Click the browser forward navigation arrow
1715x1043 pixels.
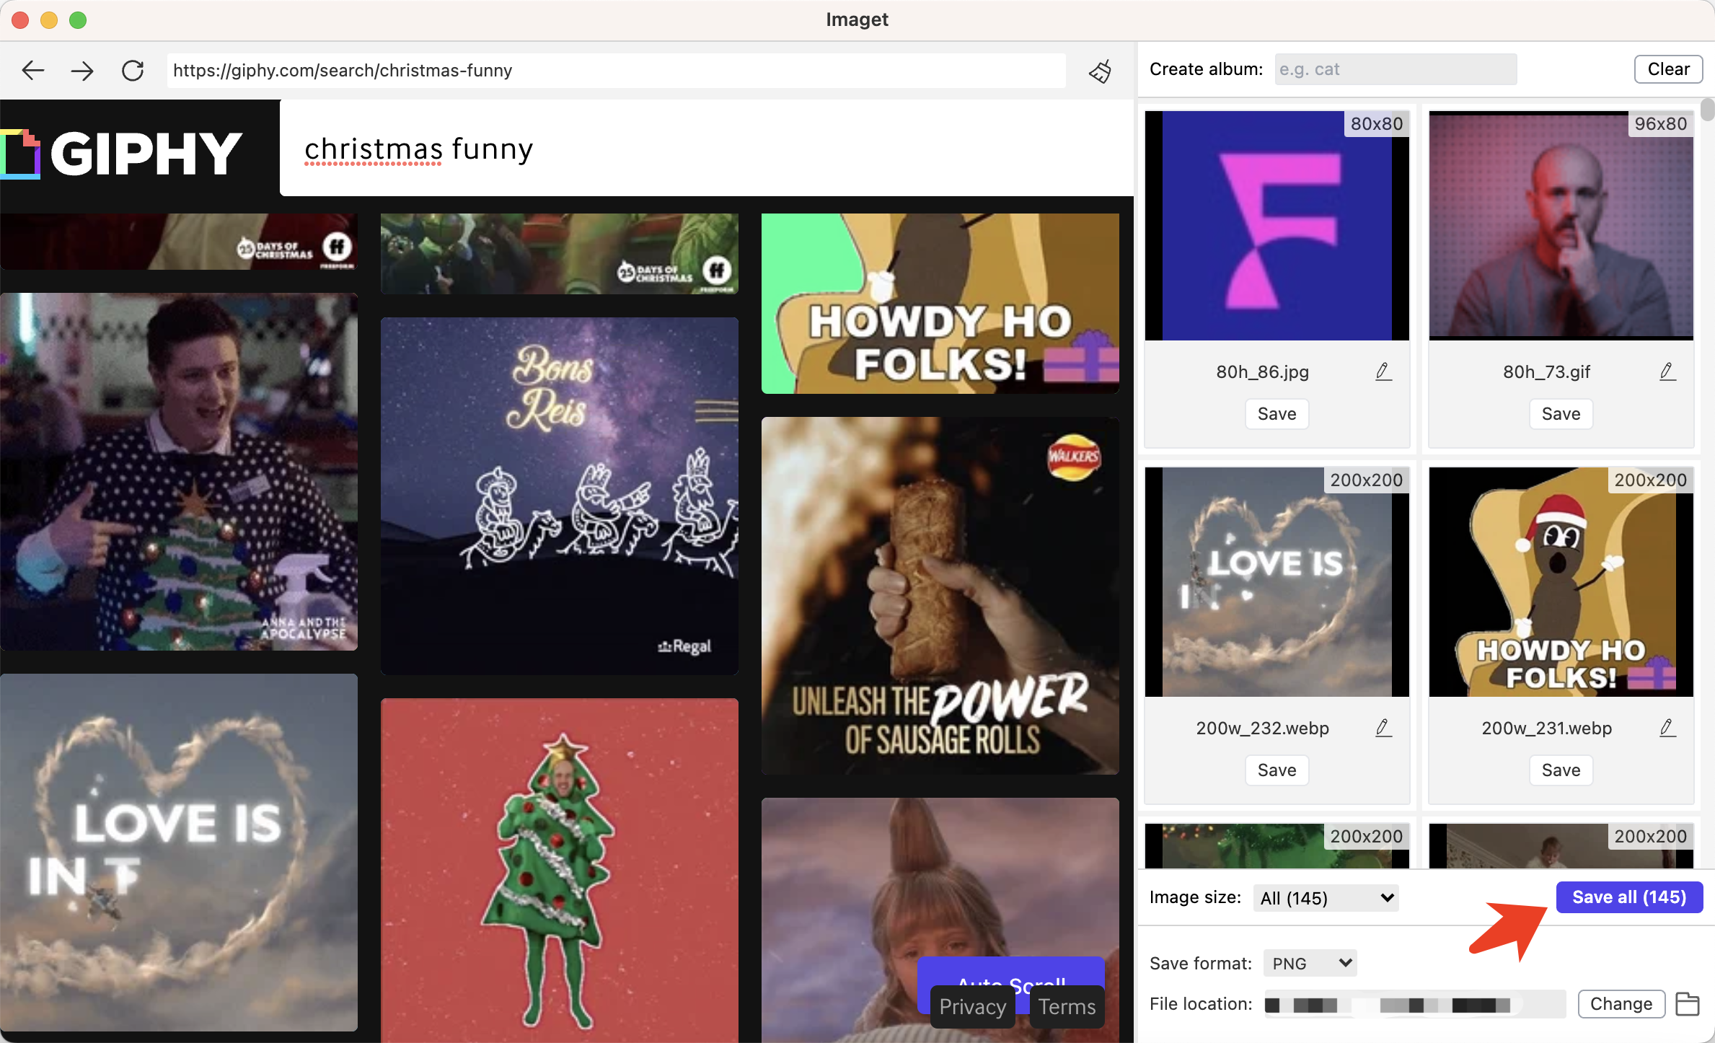click(x=82, y=71)
